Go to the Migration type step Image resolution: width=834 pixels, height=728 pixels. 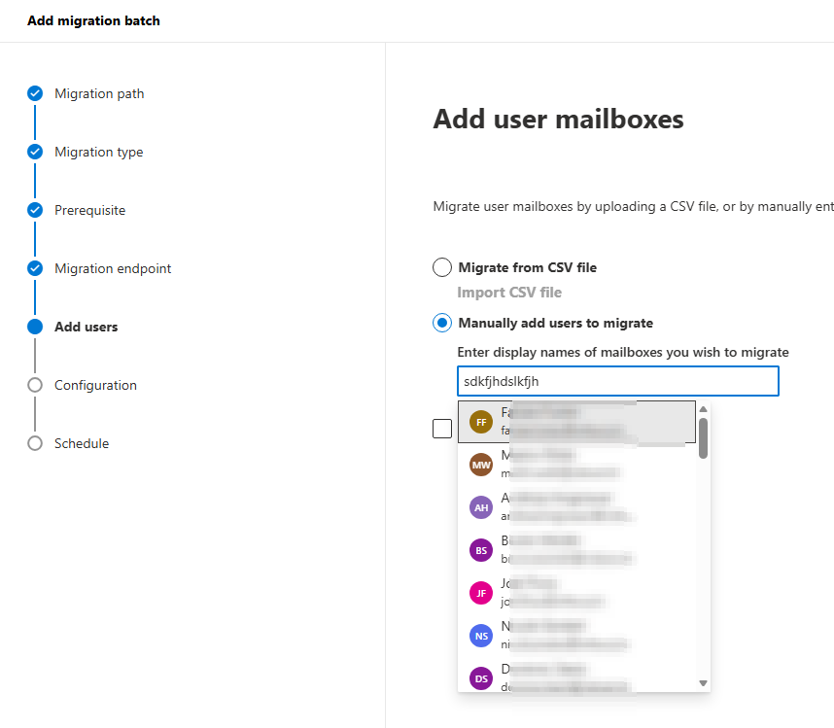pos(98,152)
